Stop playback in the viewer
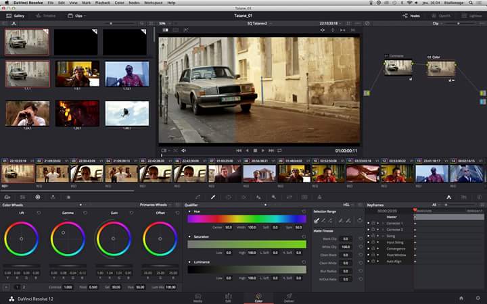 (x=255, y=151)
